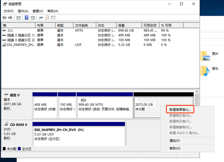The width and height of the screenshot is (224, 162).
Task: Choose 新建简单卷(I)... from context menu
Action: point(180,110)
